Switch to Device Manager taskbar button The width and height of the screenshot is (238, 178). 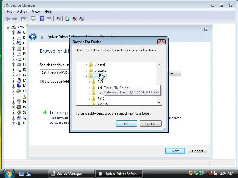click(x=71, y=174)
